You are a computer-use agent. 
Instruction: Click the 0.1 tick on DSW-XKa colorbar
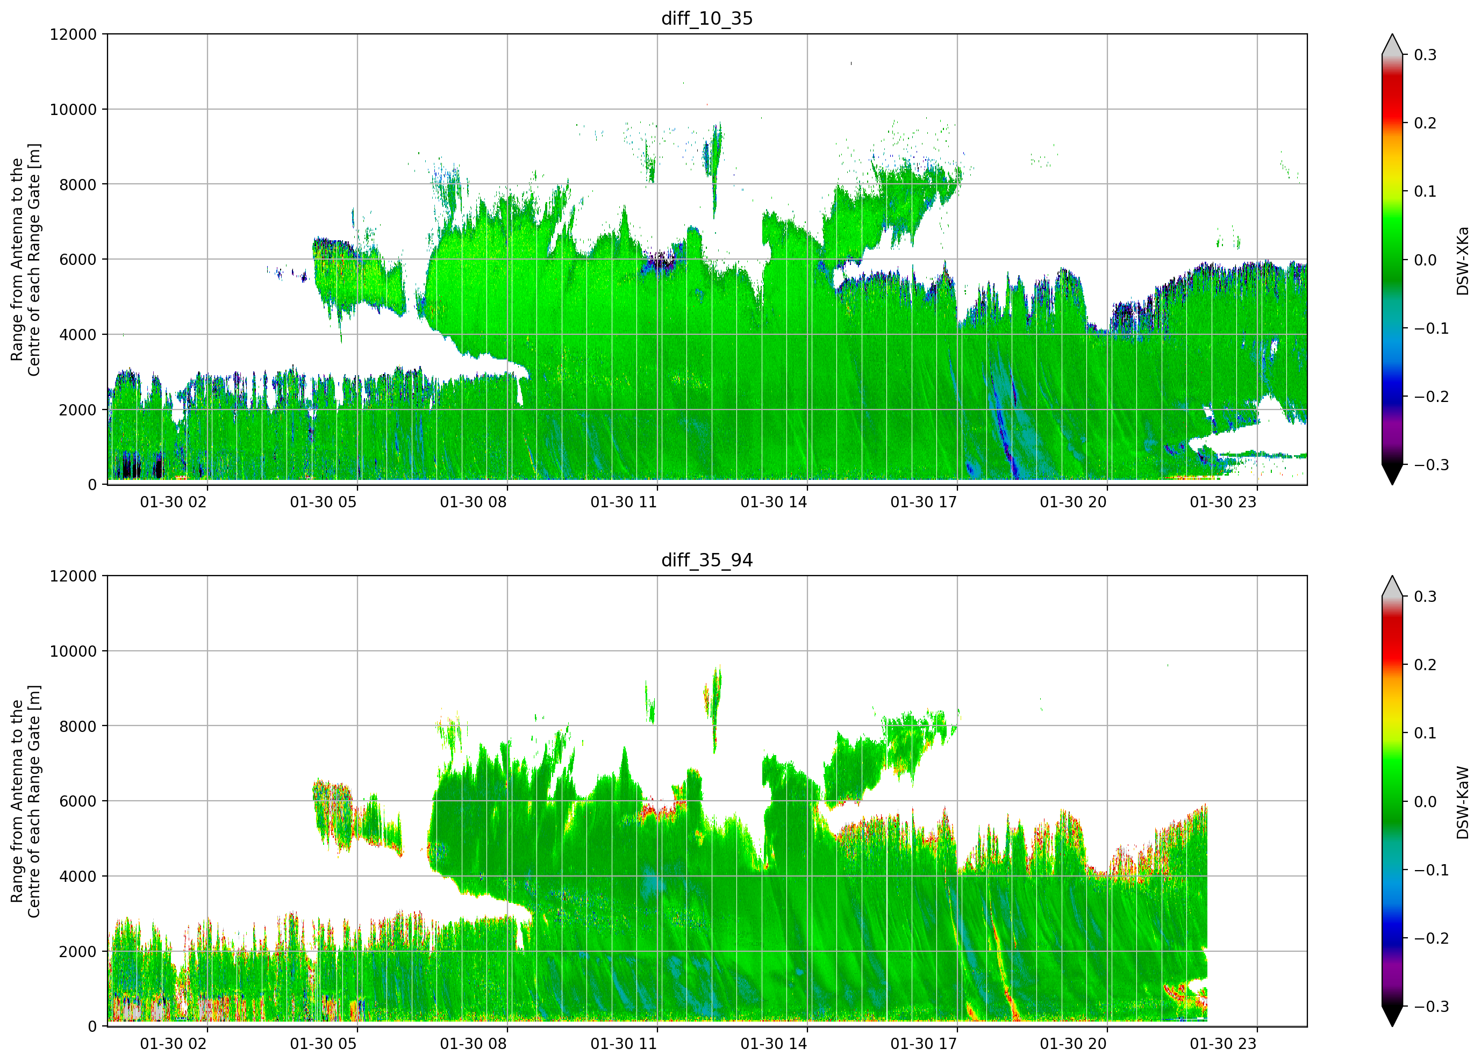pyautogui.click(x=1426, y=191)
